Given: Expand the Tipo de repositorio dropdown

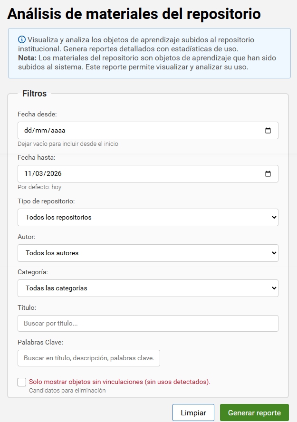Looking at the screenshot, I should pyautogui.click(x=148, y=217).
